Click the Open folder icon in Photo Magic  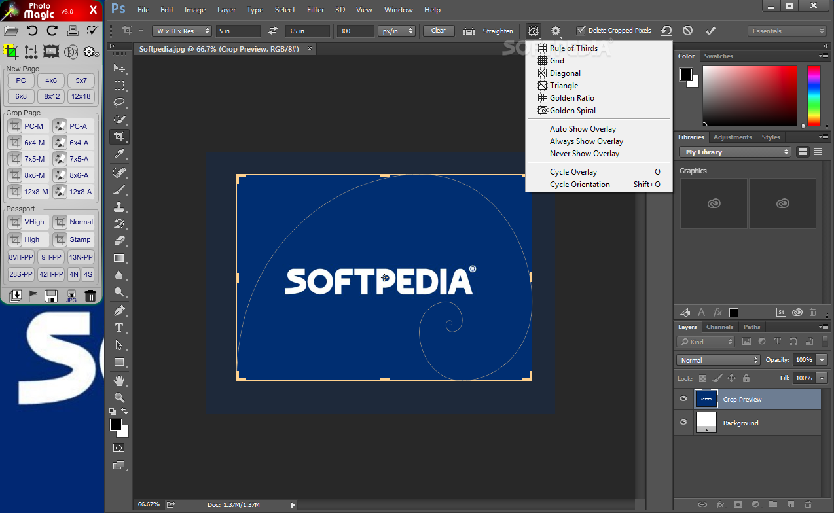(x=11, y=30)
